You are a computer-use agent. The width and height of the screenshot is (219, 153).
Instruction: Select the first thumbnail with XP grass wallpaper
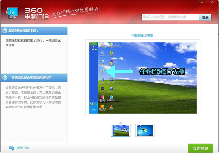(x=121, y=130)
